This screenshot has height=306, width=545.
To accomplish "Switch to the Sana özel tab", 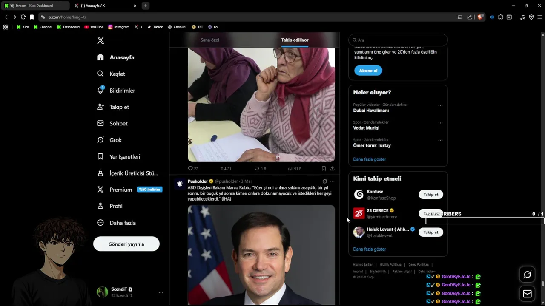I will coord(210,40).
